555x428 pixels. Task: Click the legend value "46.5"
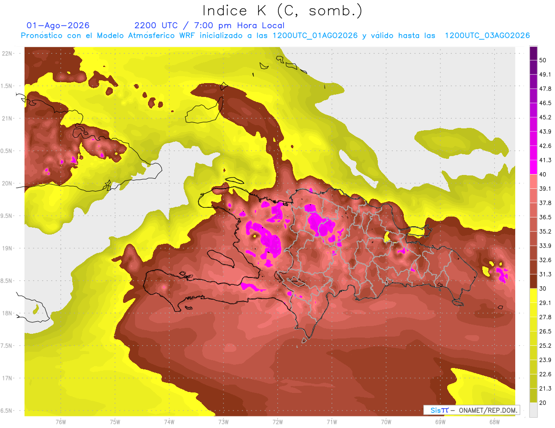pos(545,103)
